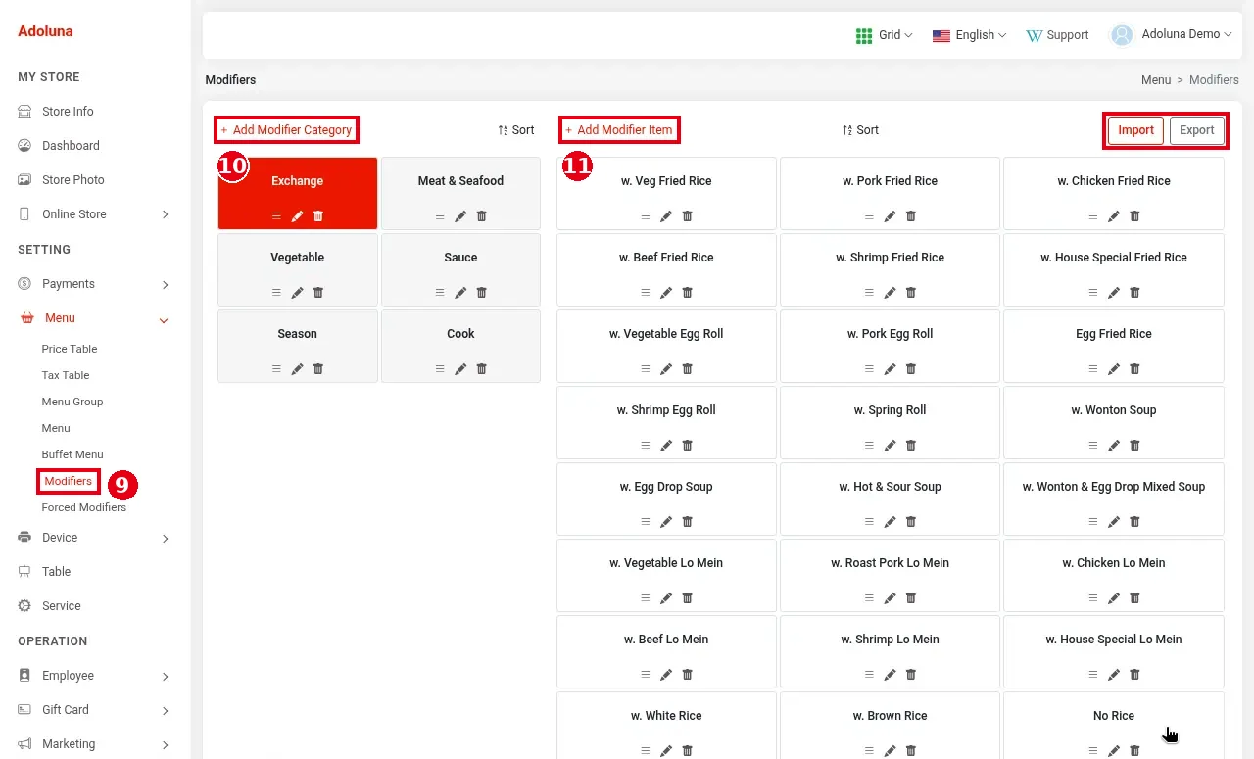The width and height of the screenshot is (1254, 759).
Task: Delete the Season modifier category
Action: 318,368
